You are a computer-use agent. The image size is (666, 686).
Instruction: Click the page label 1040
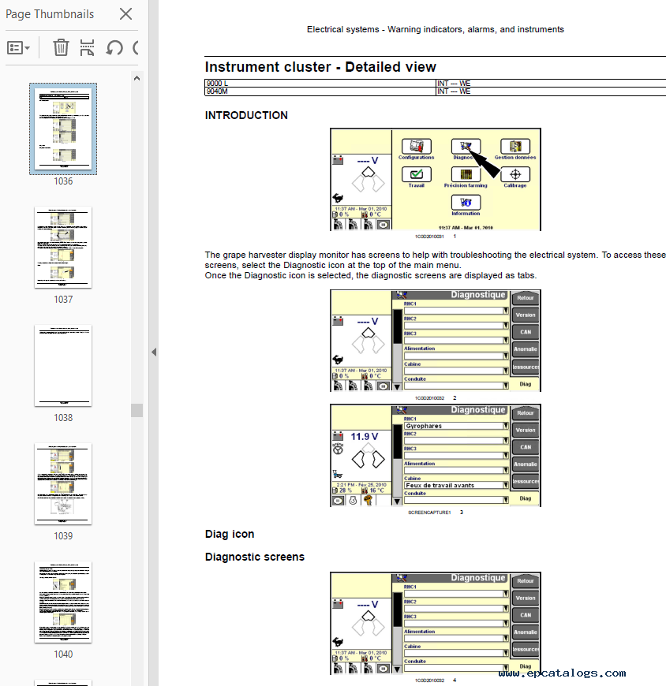63,654
